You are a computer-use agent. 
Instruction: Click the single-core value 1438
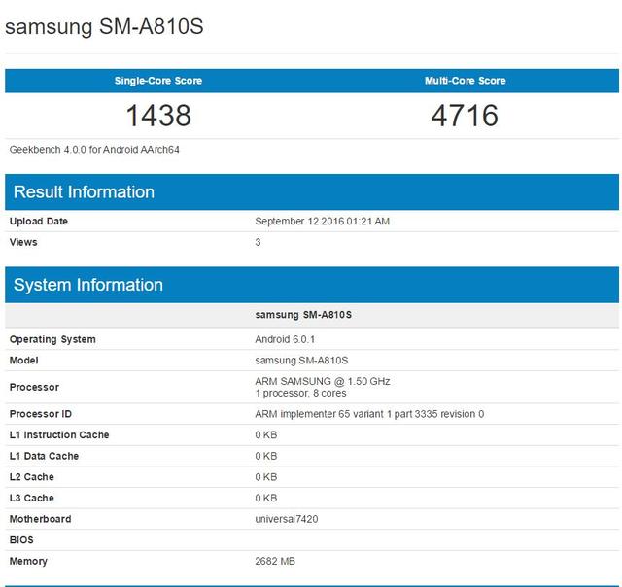click(x=158, y=116)
